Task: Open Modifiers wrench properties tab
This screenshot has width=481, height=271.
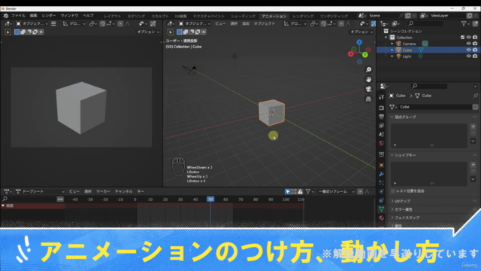Action: pos(381,174)
